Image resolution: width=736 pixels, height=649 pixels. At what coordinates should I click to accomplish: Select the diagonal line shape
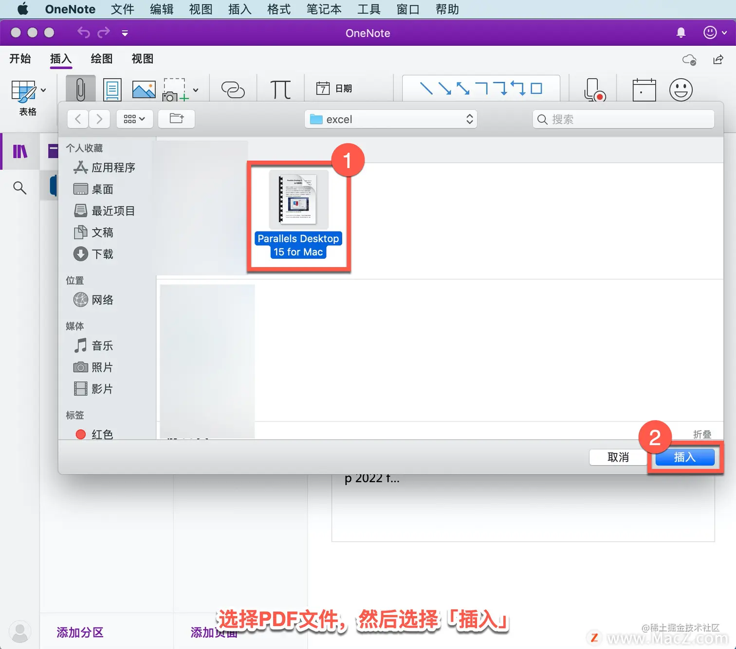426,89
